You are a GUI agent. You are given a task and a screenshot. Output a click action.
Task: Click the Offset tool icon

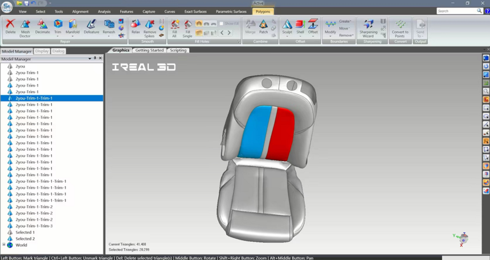point(313,24)
